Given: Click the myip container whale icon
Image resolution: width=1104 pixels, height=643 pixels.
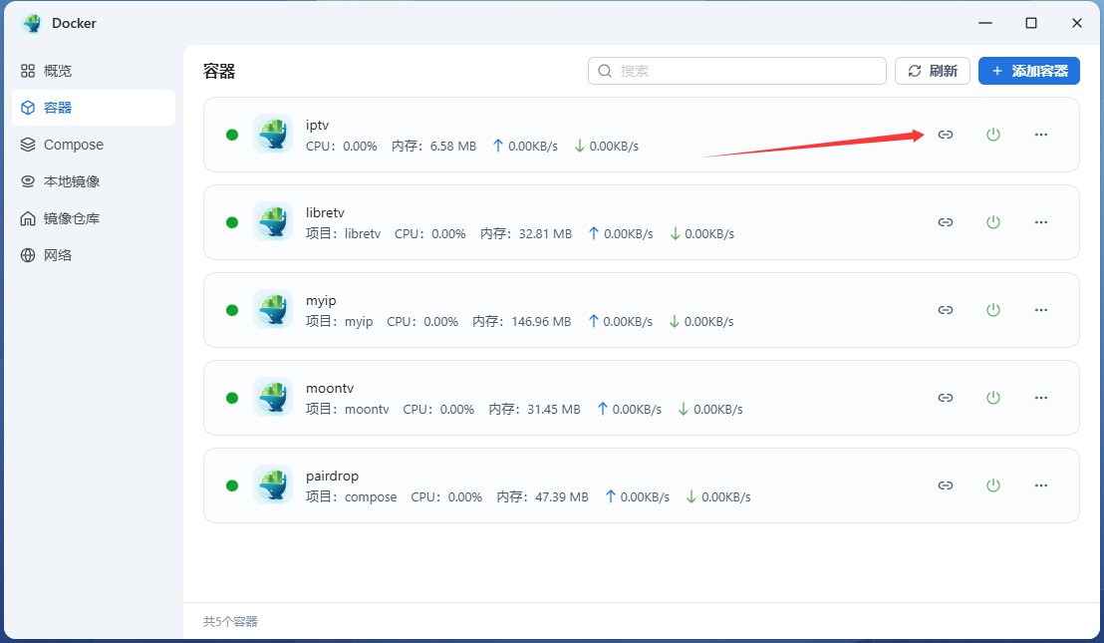Looking at the screenshot, I should [273, 309].
